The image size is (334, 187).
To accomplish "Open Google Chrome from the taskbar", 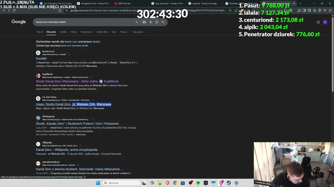I will coord(175,183).
